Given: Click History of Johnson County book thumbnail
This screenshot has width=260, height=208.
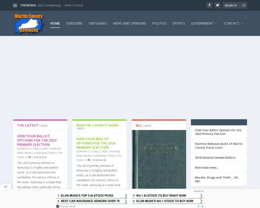Looking at the screenshot, I should coord(159,159).
